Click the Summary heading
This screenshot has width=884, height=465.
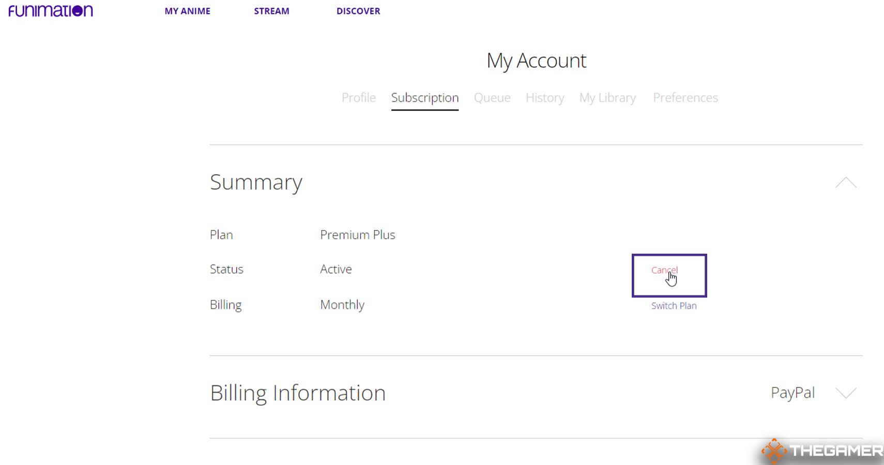(256, 183)
